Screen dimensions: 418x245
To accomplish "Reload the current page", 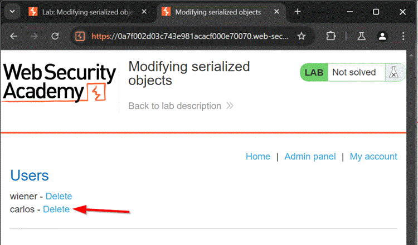I will coord(55,36).
